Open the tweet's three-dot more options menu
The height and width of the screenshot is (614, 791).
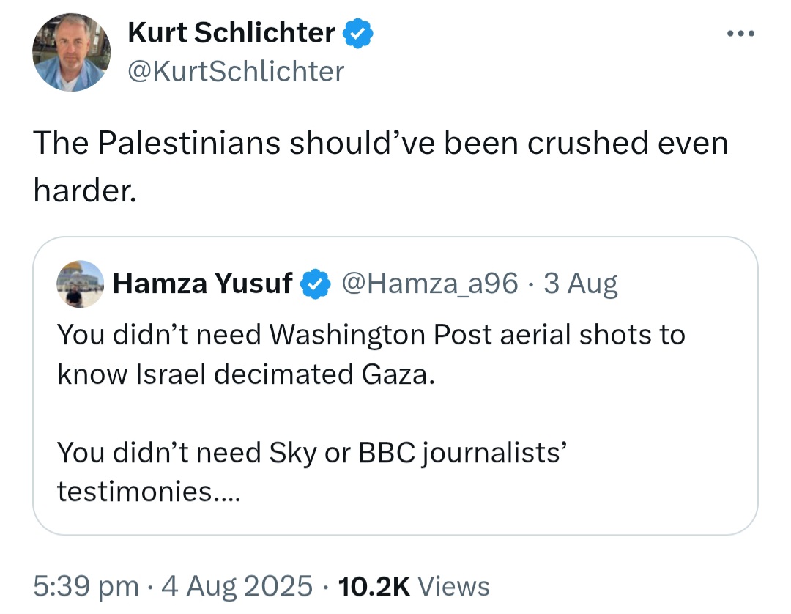point(740,34)
